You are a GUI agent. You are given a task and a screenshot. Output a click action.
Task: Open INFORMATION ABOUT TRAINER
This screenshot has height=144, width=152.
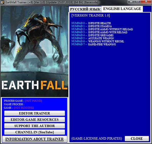35,139
